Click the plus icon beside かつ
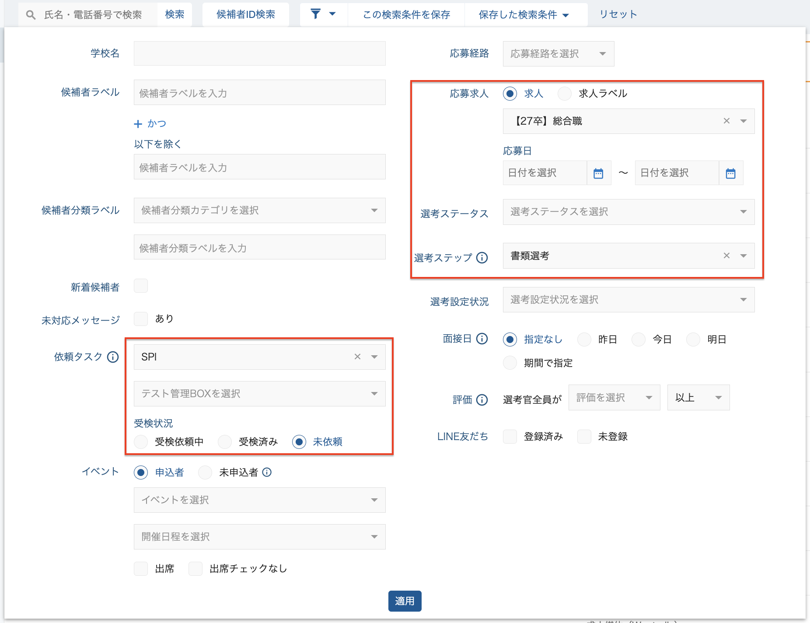 click(x=138, y=124)
